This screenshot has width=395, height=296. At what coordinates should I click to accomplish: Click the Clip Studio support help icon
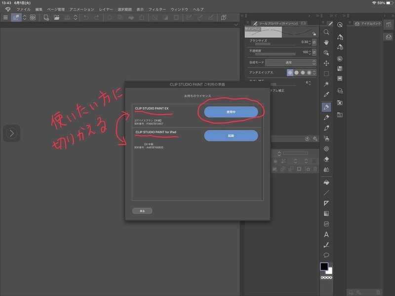[224, 17]
